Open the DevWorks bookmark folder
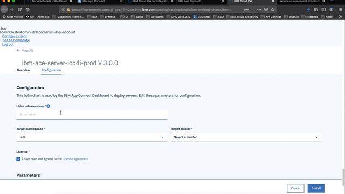The width and height of the screenshot is (345, 194). (x=155, y=17)
